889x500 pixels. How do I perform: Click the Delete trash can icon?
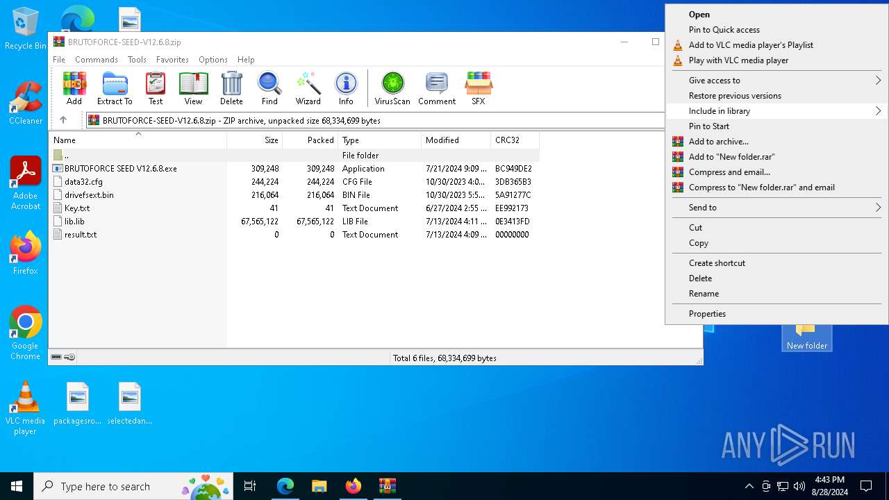pos(231,88)
